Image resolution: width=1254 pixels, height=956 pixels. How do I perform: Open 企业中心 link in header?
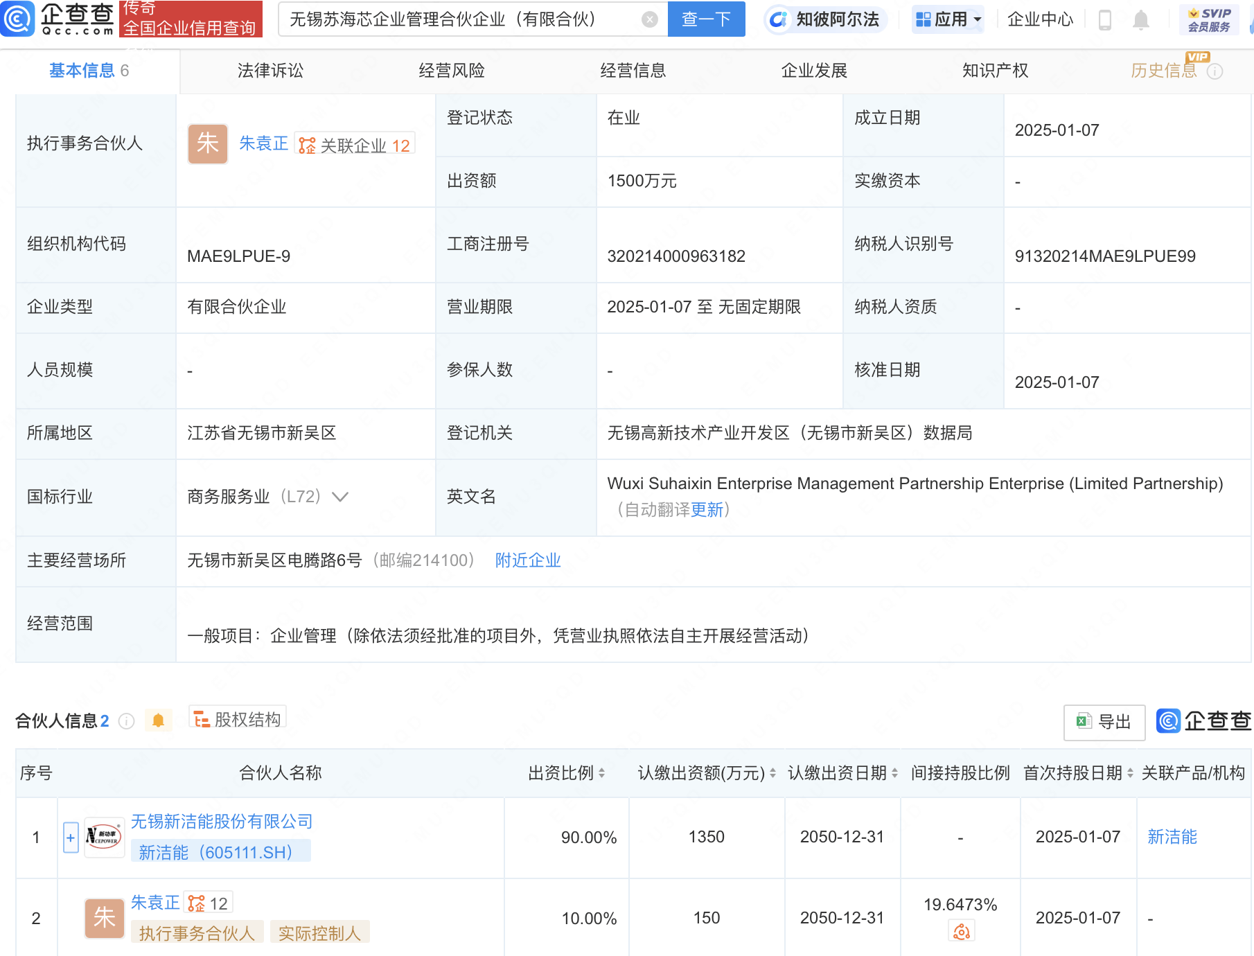tap(1040, 19)
